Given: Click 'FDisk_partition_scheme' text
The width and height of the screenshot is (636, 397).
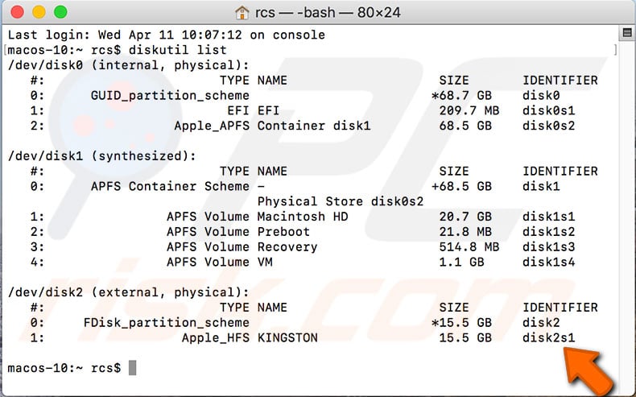Looking at the screenshot, I should tap(167, 323).
